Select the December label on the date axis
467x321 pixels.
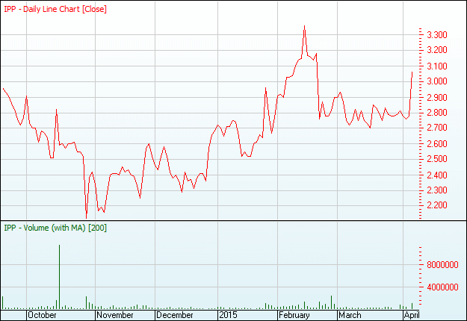tap(176, 315)
